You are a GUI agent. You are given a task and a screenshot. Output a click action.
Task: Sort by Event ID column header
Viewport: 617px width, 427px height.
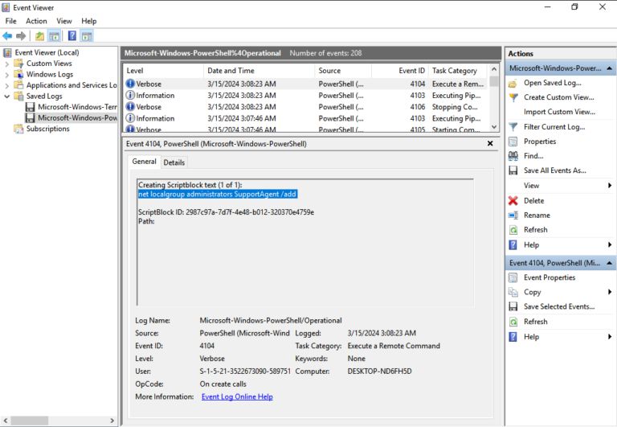400,71
